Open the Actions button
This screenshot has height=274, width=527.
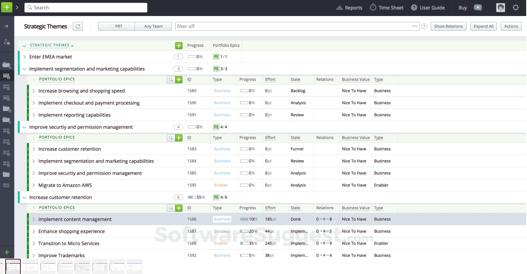point(511,26)
